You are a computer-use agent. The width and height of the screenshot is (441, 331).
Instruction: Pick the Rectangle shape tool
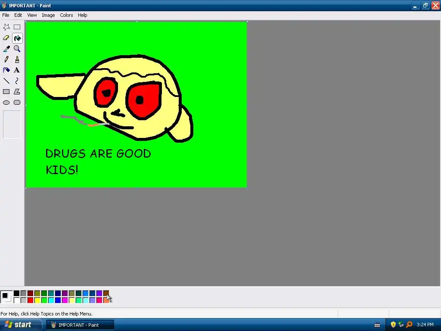pos(6,92)
